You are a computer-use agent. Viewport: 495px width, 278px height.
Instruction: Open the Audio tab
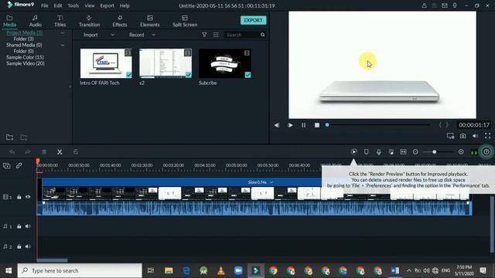click(x=35, y=21)
